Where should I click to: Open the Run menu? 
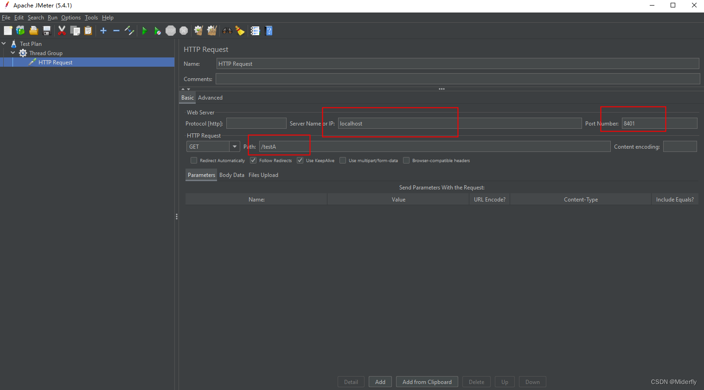pos(52,18)
